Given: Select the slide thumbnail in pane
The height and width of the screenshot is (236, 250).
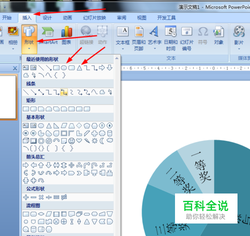Looking at the screenshot, I should click(x=8, y=97).
